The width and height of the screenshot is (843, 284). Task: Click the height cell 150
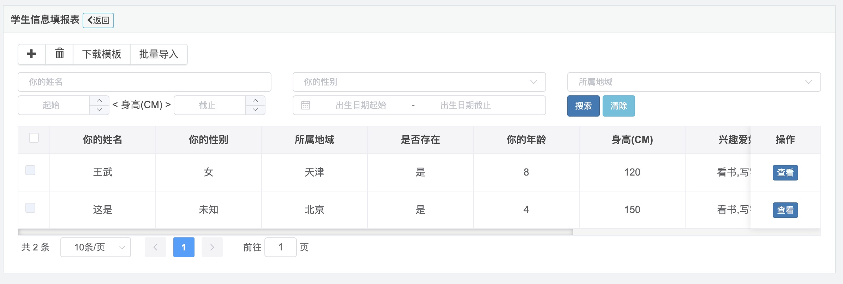pos(632,210)
